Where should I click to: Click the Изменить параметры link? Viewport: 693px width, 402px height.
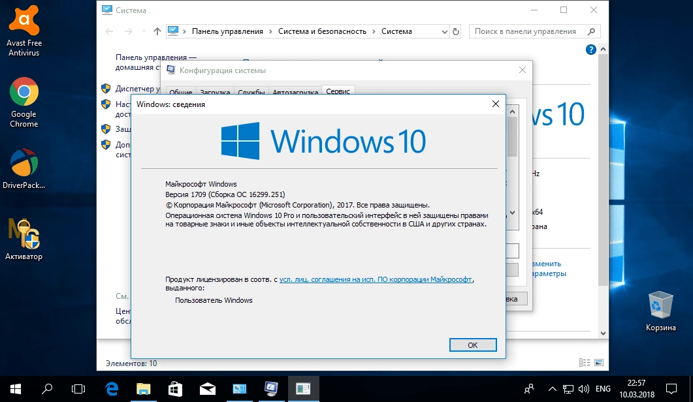(549, 268)
